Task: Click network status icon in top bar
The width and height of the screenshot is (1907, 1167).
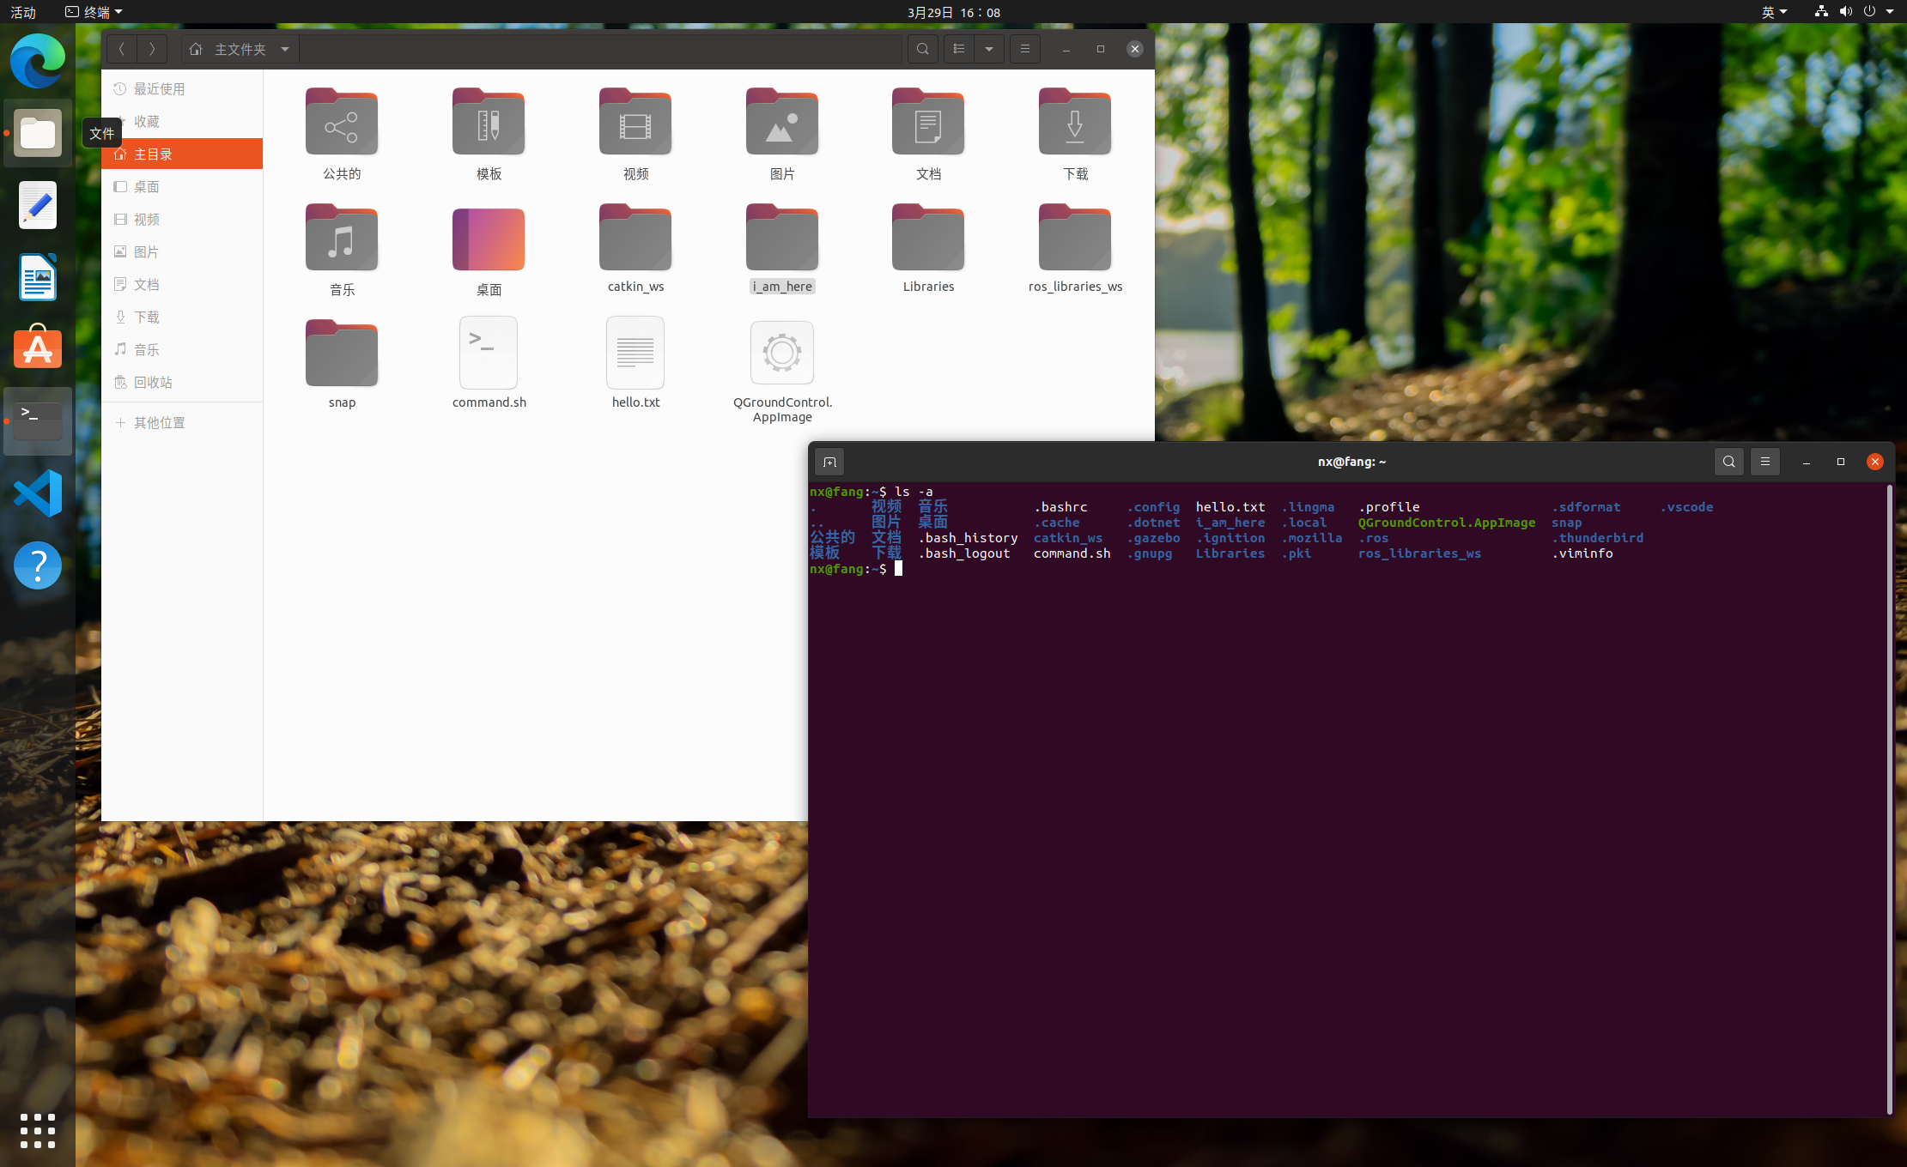Action: coord(1820,11)
